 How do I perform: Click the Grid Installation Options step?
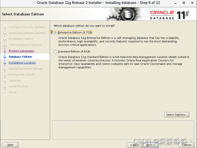pos(25,45)
